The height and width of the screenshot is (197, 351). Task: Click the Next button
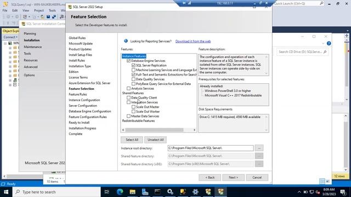point(233,177)
